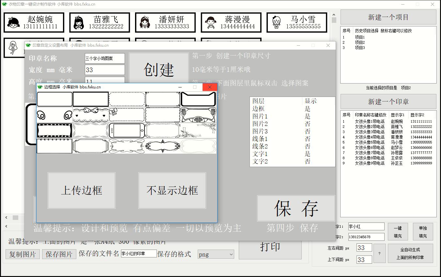The width and height of the screenshot is (441, 277).
Task: Choose the smartphone-shaped border frame
Action: (127, 131)
